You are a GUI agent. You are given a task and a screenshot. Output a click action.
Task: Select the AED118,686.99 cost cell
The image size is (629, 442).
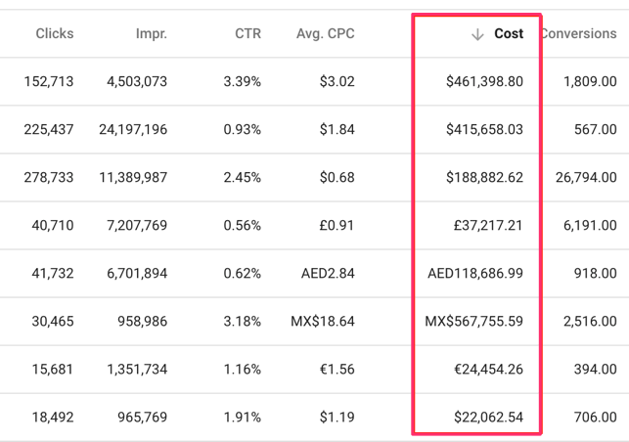pyautogui.click(x=475, y=274)
